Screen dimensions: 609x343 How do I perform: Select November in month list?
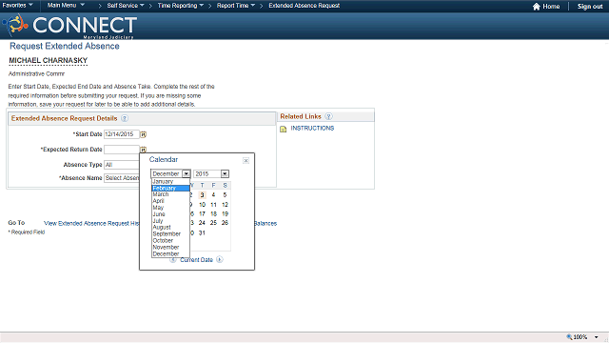[x=170, y=248]
